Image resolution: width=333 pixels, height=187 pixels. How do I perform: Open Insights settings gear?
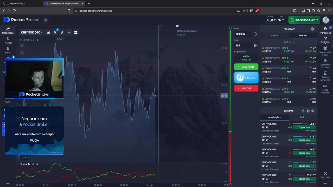click(312, 111)
